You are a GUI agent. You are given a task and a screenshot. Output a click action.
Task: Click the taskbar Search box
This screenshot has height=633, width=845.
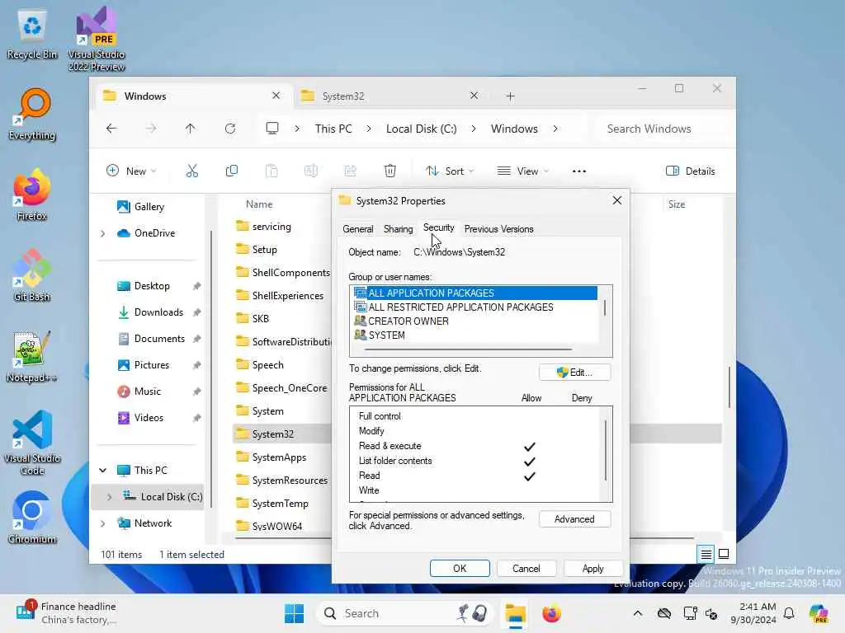coord(405,613)
